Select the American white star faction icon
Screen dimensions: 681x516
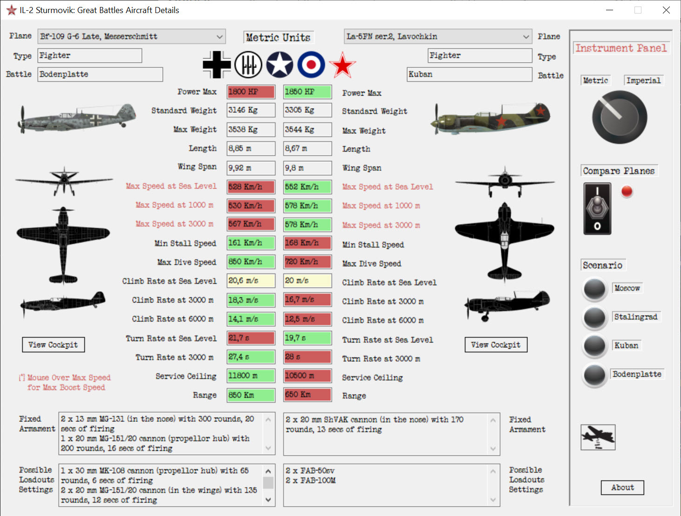pyautogui.click(x=280, y=64)
